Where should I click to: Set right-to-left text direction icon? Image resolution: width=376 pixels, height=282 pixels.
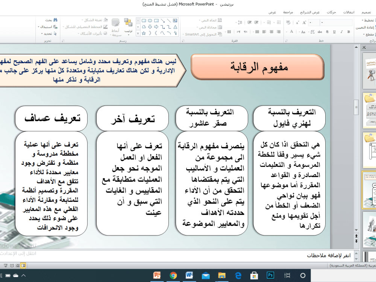pos(246,32)
